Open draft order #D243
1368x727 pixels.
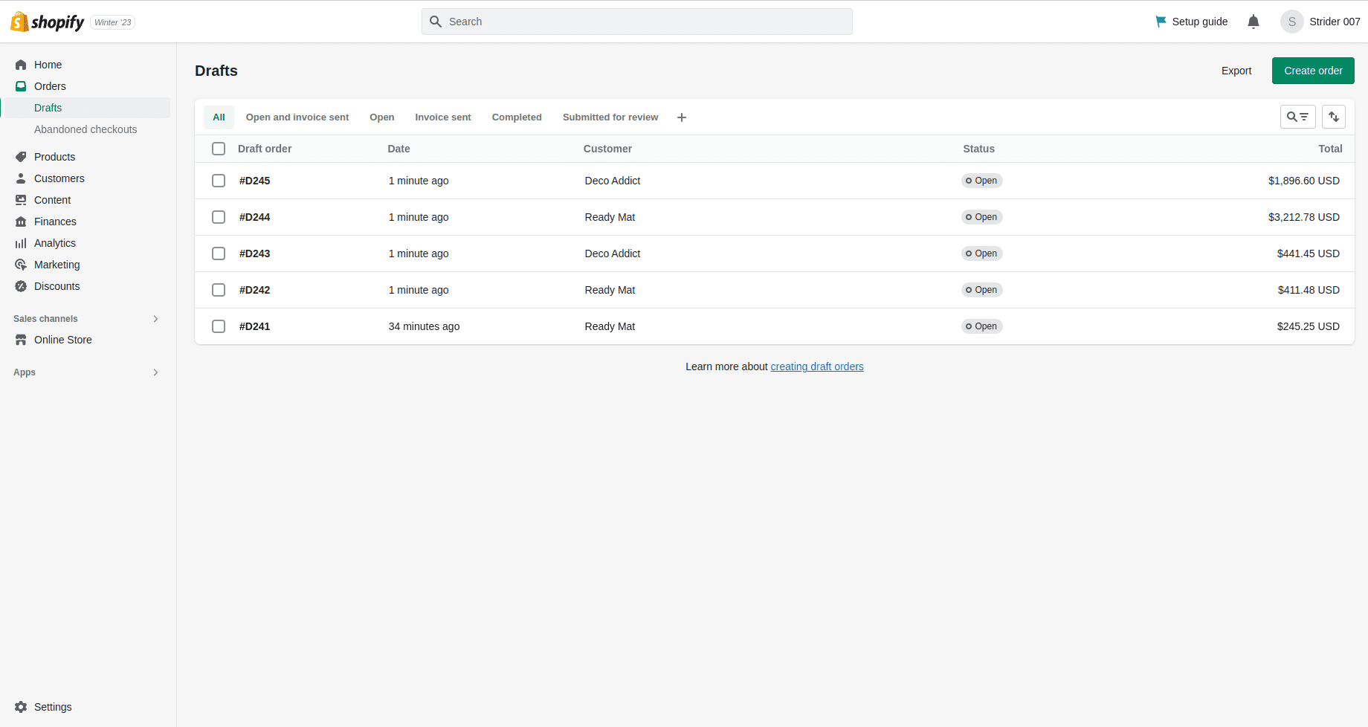pos(255,253)
